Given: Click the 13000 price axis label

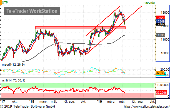Looking at the screenshot, I should tap(165, 13).
